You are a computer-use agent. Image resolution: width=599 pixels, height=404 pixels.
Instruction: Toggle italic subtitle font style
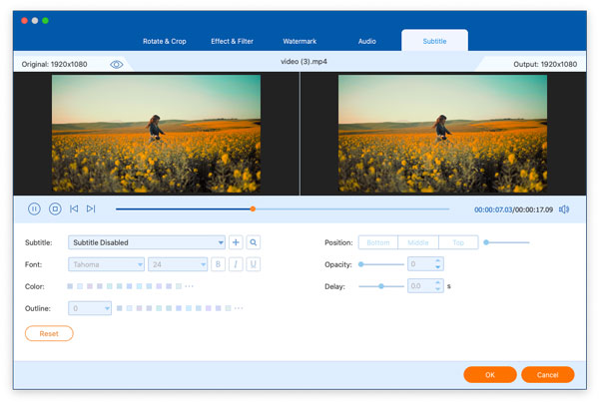(236, 264)
